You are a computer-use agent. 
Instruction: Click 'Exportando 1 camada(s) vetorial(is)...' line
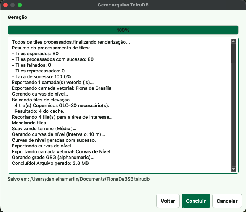pos(53,82)
